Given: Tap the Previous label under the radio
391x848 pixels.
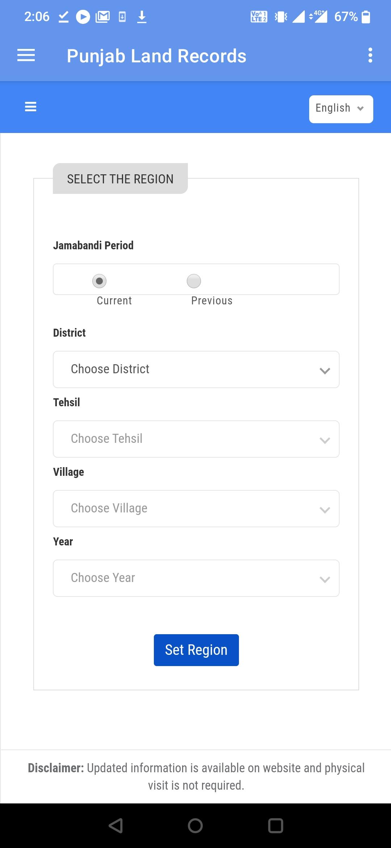Looking at the screenshot, I should pyautogui.click(x=212, y=301).
